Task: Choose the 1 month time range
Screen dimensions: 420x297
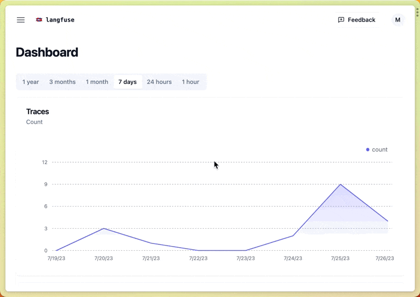Action: (x=97, y=82)
